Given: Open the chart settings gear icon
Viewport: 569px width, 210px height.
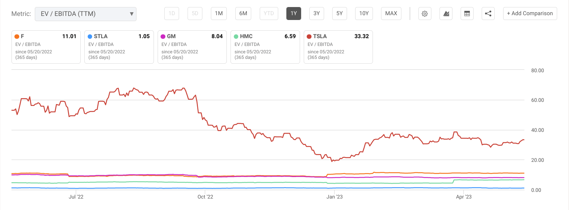Looking at the screenshot, I should coord(425,14).
